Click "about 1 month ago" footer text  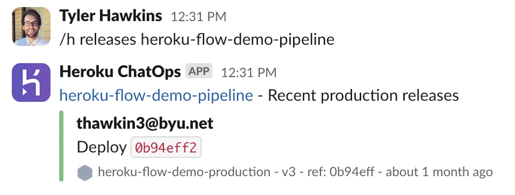(x=439, y=172)
